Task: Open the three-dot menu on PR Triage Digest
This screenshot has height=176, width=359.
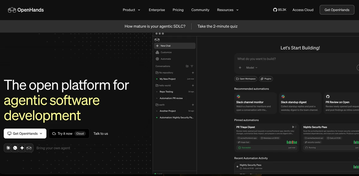Action: pyautogui.click(x=296, y=127)
